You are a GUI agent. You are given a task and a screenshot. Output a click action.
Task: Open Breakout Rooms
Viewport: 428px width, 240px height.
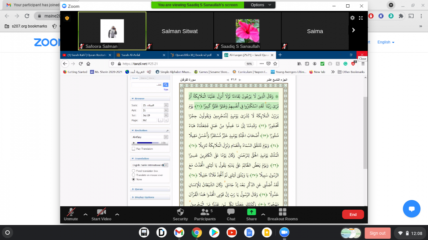[283, 214]
